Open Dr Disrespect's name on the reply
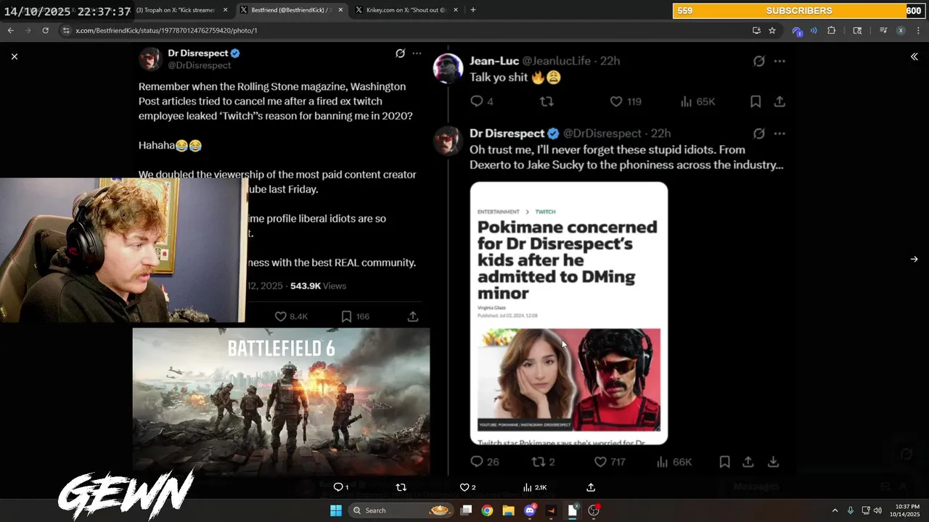The height and width of the screenshot is (522, 929). click(507, 133)
